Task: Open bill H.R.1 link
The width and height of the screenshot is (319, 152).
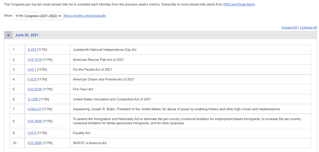Action: point(32,70)
